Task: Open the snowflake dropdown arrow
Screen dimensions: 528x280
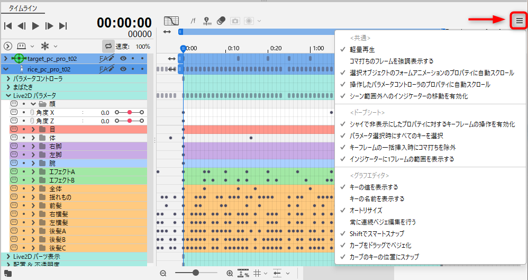Action: point(56,46)
